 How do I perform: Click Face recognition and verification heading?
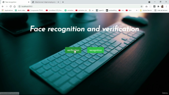pyautogui.click(x=84, y=29)
